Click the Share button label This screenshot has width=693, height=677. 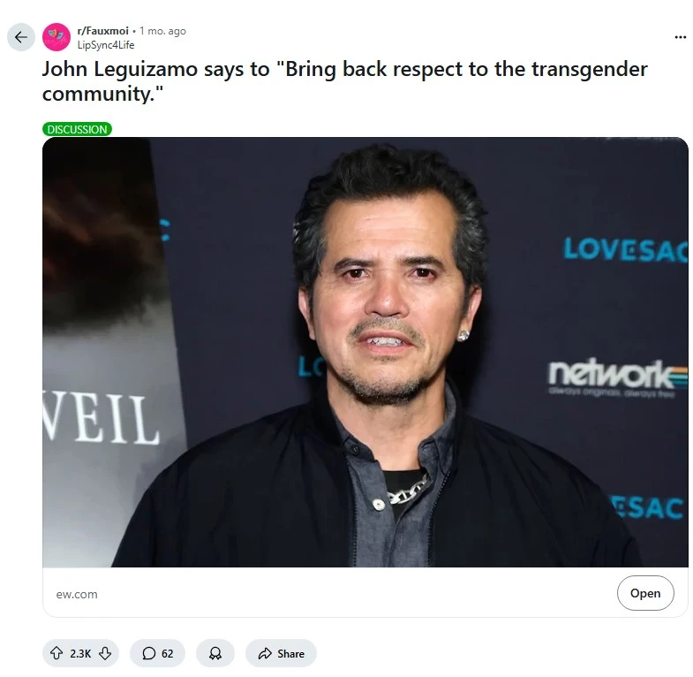pos(290,653)
